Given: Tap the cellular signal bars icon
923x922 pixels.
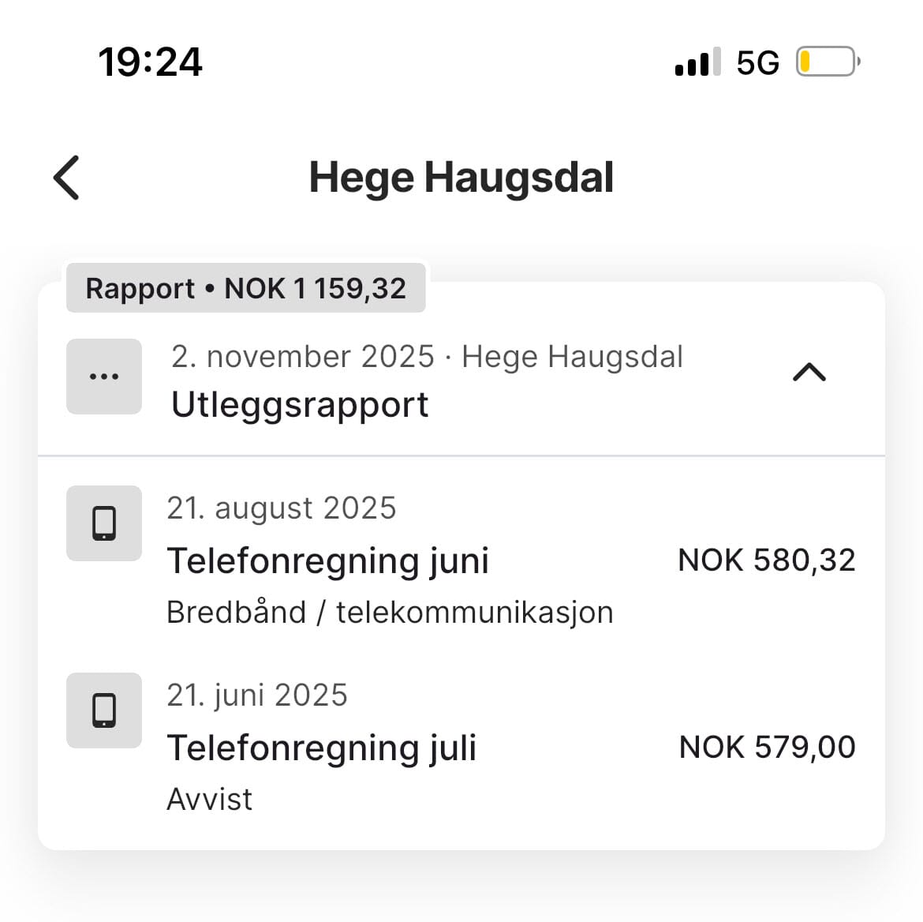Looking at the screenshot, I should point(697,61).
